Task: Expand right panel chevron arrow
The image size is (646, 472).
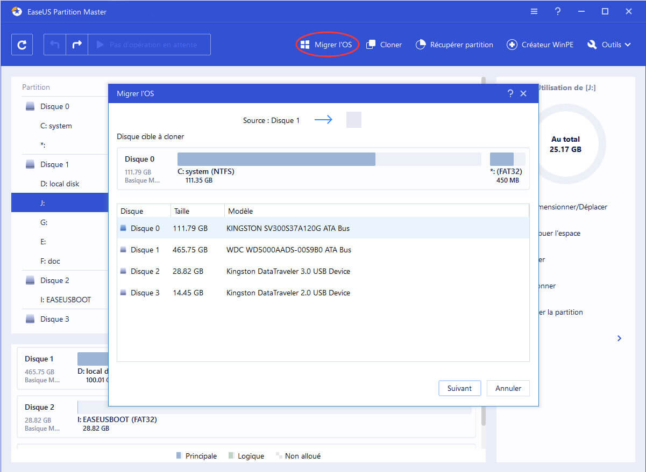Action: [x=619, y=338]
